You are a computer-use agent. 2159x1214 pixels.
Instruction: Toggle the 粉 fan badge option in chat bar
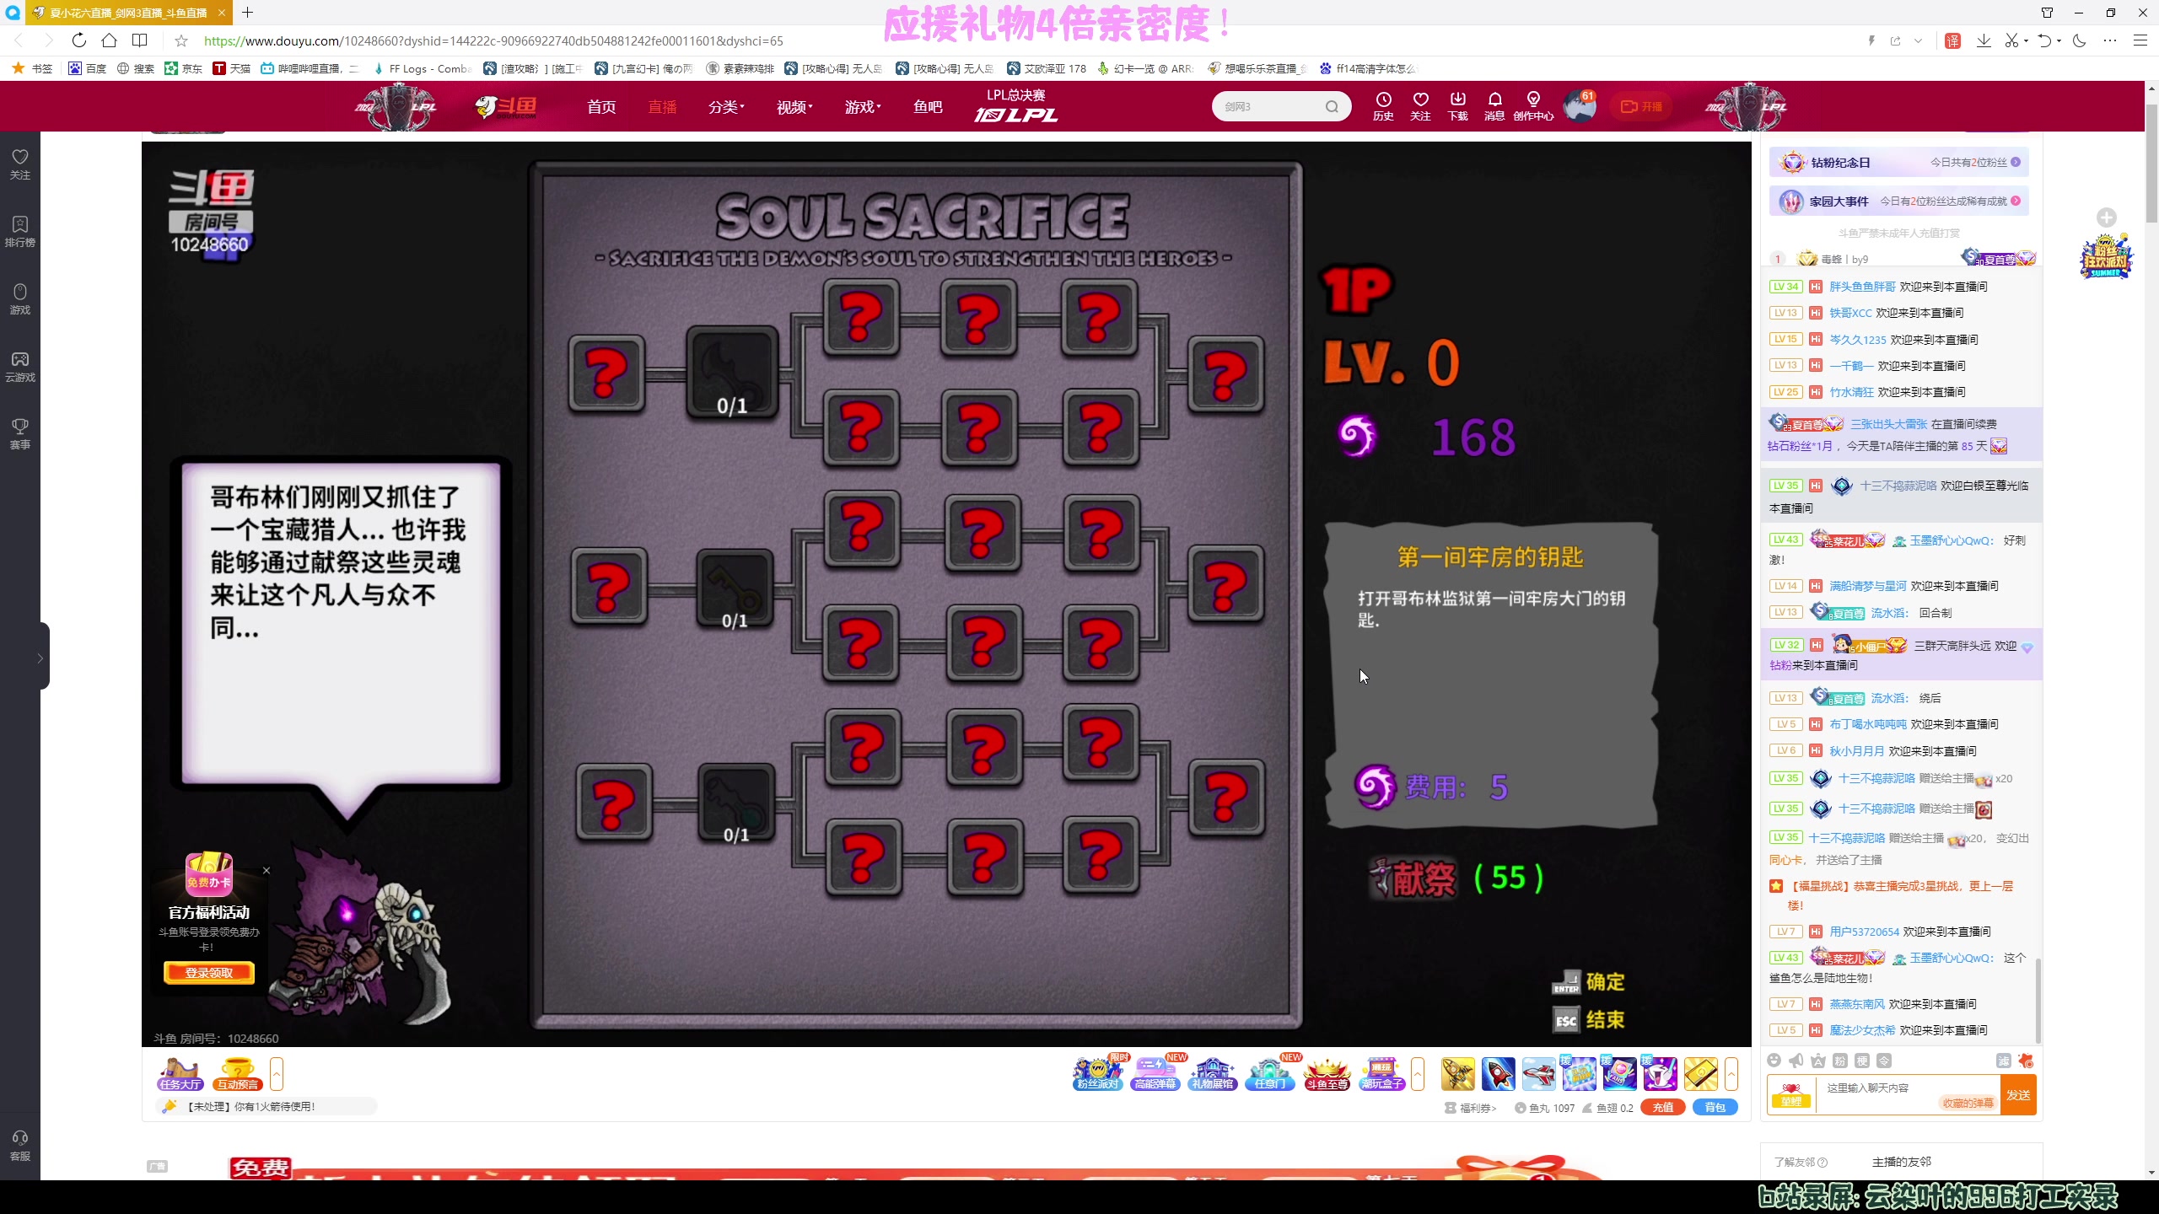(x=1840, y=1061)
